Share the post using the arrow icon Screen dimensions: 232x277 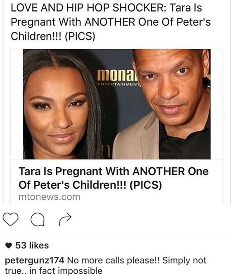(65, 219)
